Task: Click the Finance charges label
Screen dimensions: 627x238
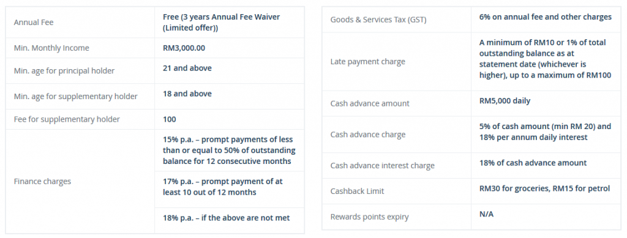Action: tap(42, 181)
